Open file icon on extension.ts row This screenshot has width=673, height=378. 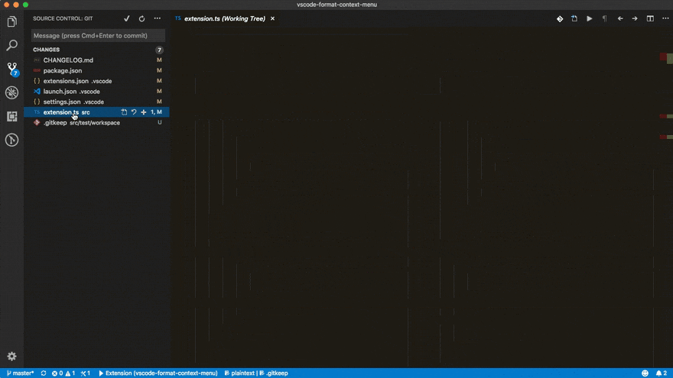pos(124,111)
